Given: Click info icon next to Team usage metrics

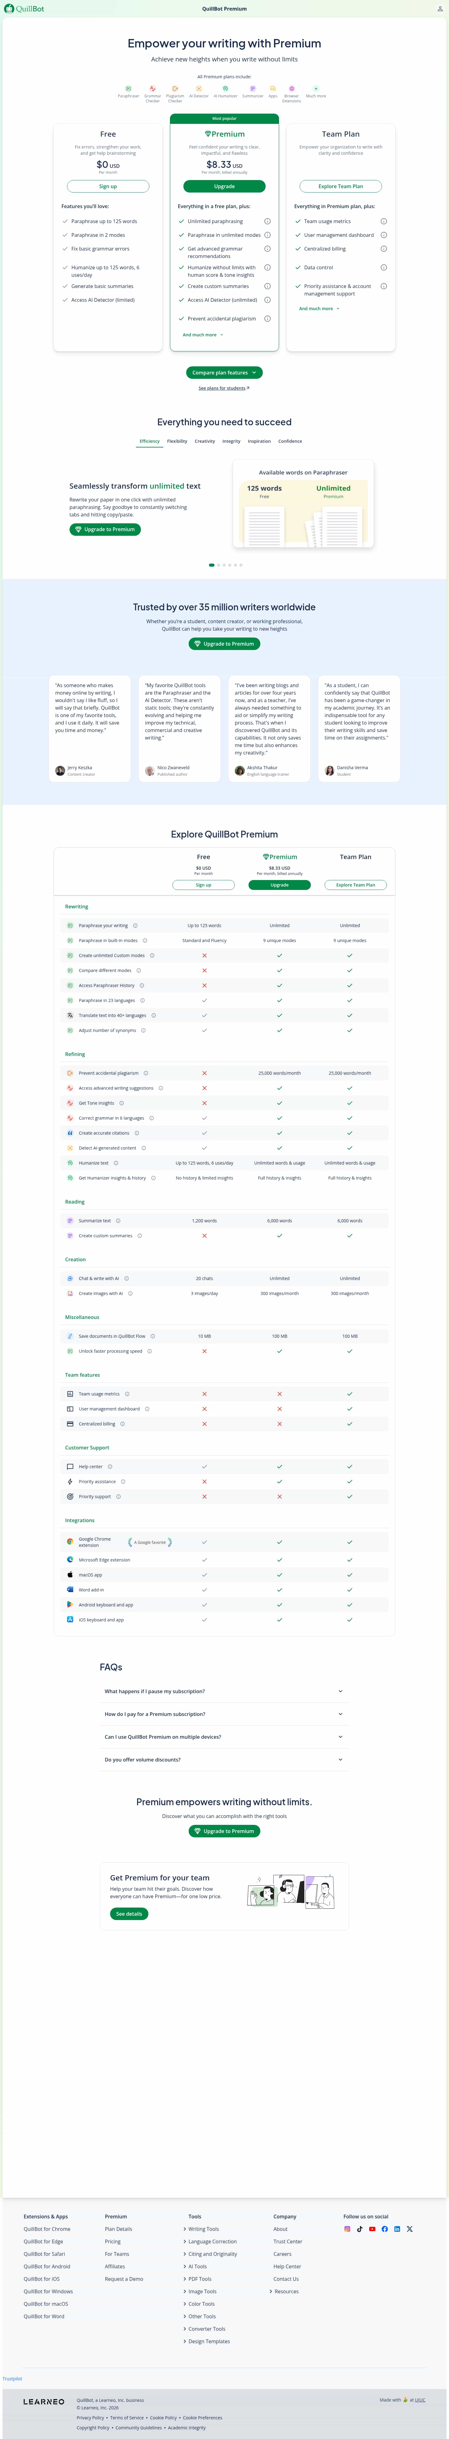Looking at the screenshot, I should pyautogui.click(x=384, y=222).
